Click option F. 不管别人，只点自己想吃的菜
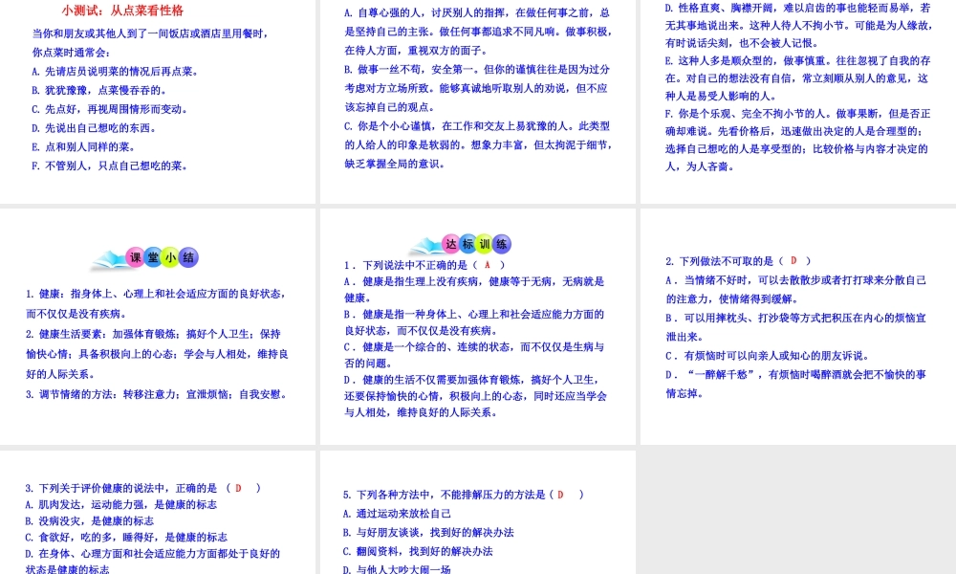The height and width of the screenshot is (574, 956). pyautogui.click(x=110, y=166)
